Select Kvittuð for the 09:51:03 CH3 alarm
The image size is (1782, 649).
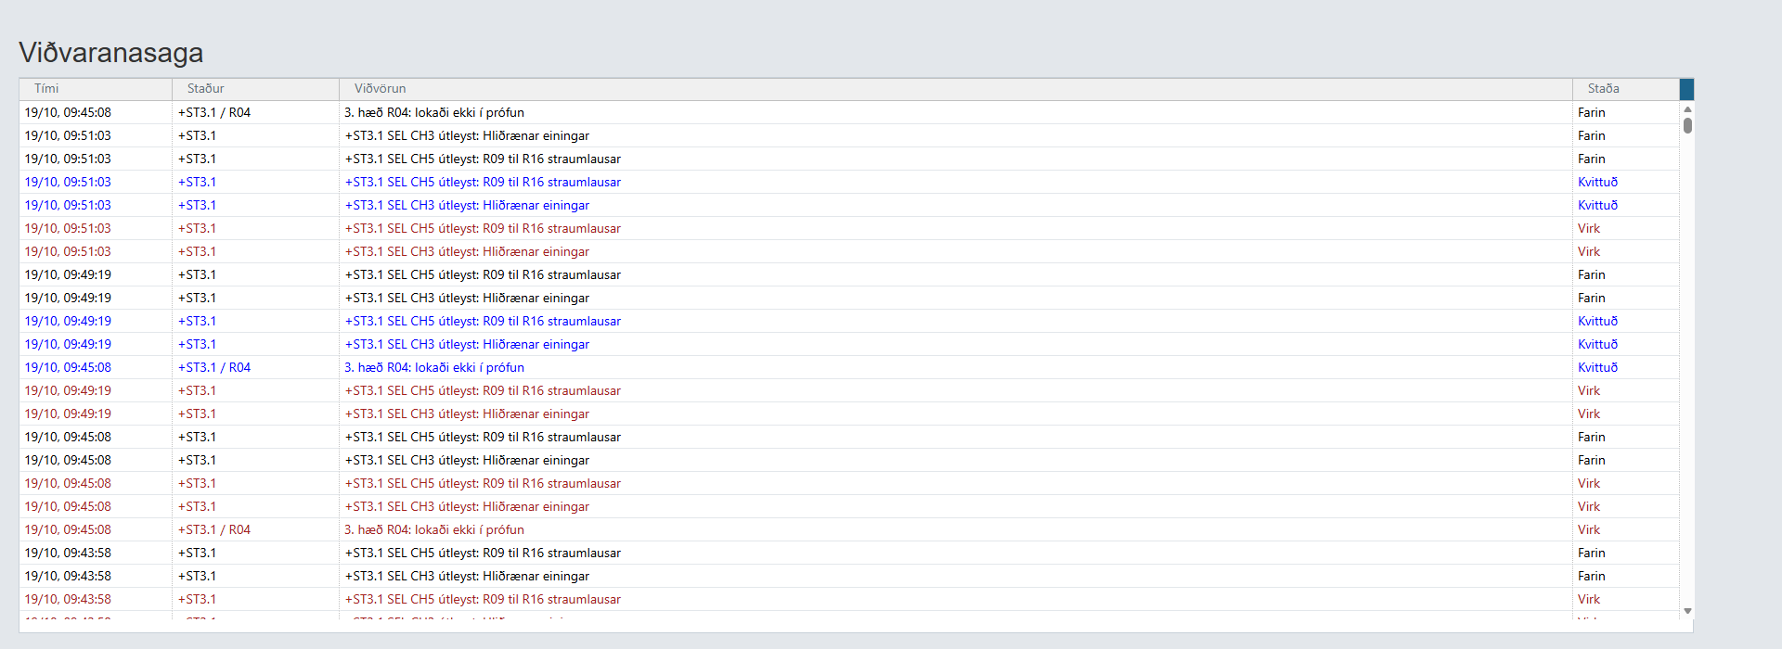(1597, 205)
